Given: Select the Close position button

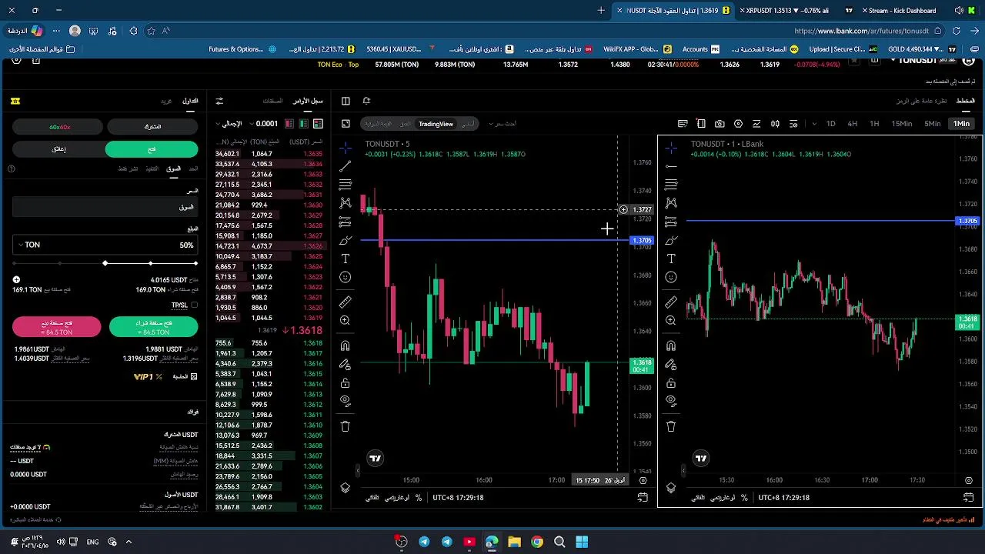Looking at the screenshot, I should click(59, 149).
